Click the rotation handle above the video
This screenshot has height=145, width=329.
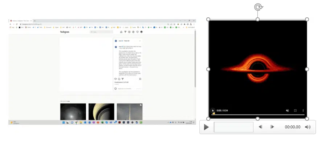pyautogui.click(x=257, y=7)
